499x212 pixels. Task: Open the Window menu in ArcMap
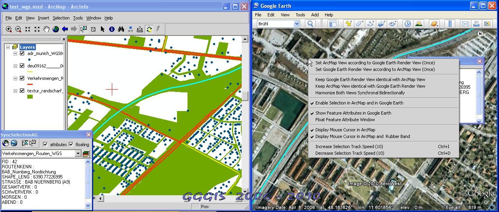94,18
